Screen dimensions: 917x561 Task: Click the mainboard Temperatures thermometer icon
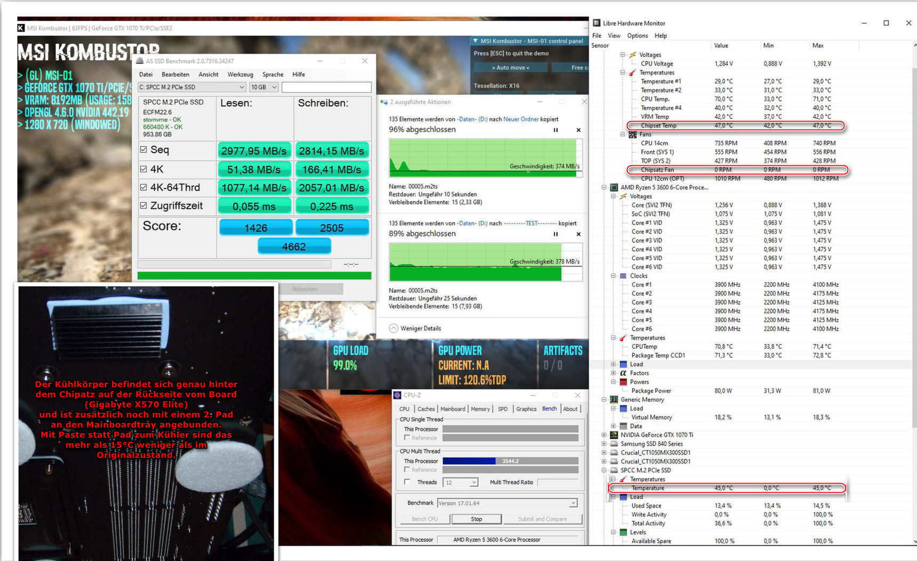tap(633, 73)
